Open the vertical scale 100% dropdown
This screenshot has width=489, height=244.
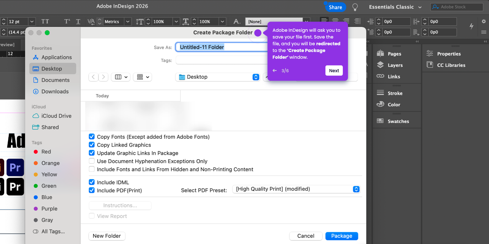(x=176, y=22)
